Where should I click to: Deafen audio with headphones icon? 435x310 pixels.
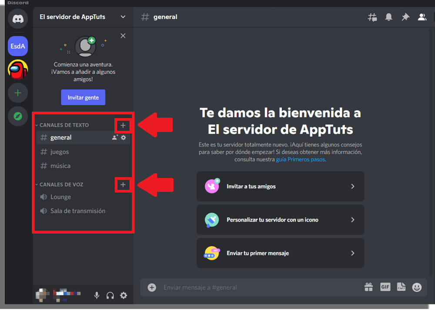[110, 295]
